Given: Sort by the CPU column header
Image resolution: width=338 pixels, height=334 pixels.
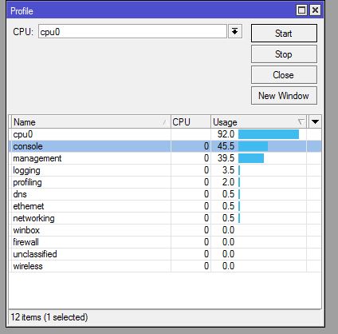Looking at the screenshot, I should 191,122.
